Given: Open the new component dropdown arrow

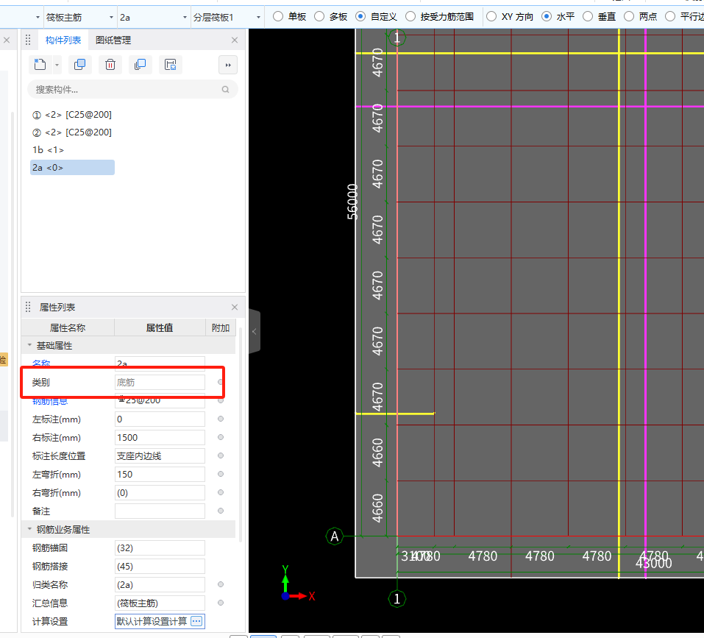Looking at the screenshot, I should pyautogui.click(x=57, y=65).
